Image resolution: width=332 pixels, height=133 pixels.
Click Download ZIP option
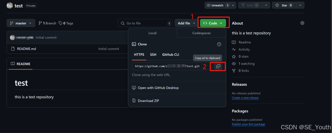pyautogui.click(x=148, y=101)
